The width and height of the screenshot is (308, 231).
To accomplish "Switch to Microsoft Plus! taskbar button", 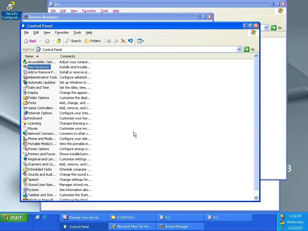I will 132,226.
